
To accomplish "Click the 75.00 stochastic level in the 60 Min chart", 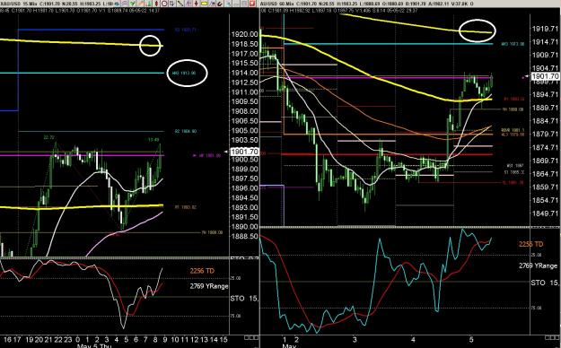I will coord(535,308).
